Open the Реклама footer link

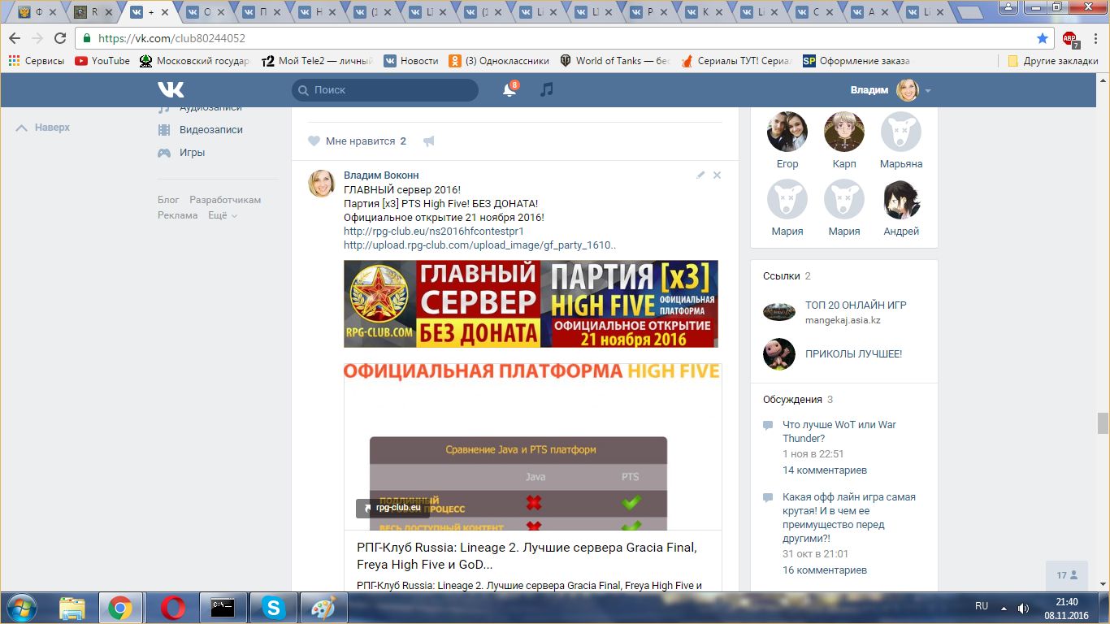pyautogui.click(x=178, y=215)
